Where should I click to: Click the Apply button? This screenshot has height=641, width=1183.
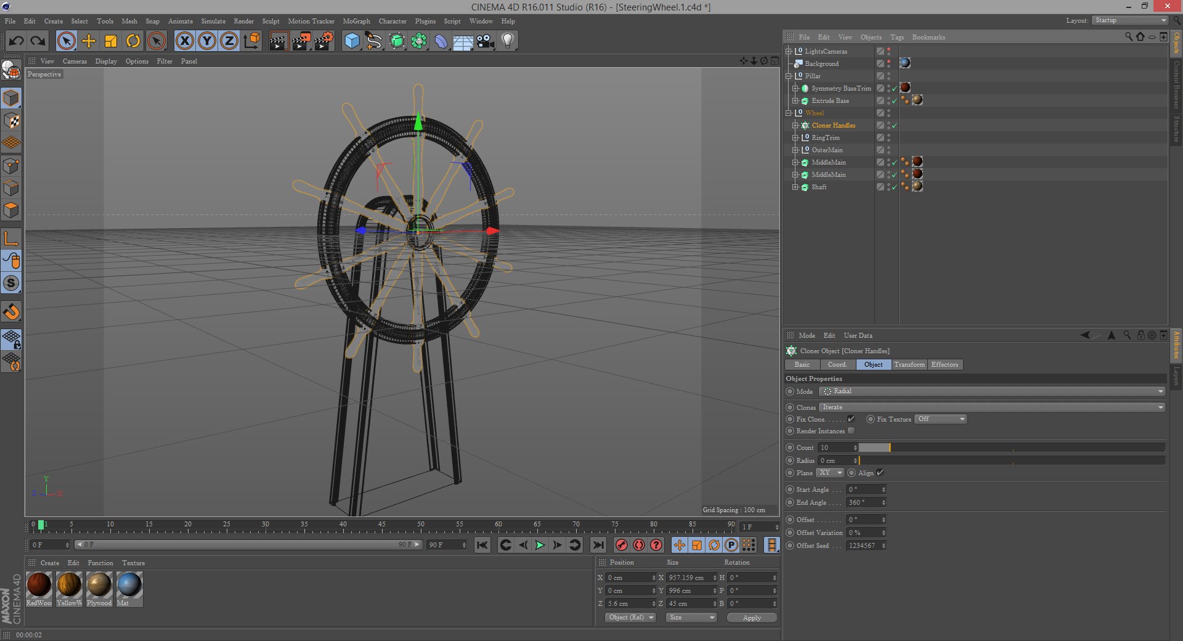tap(752, 618)
